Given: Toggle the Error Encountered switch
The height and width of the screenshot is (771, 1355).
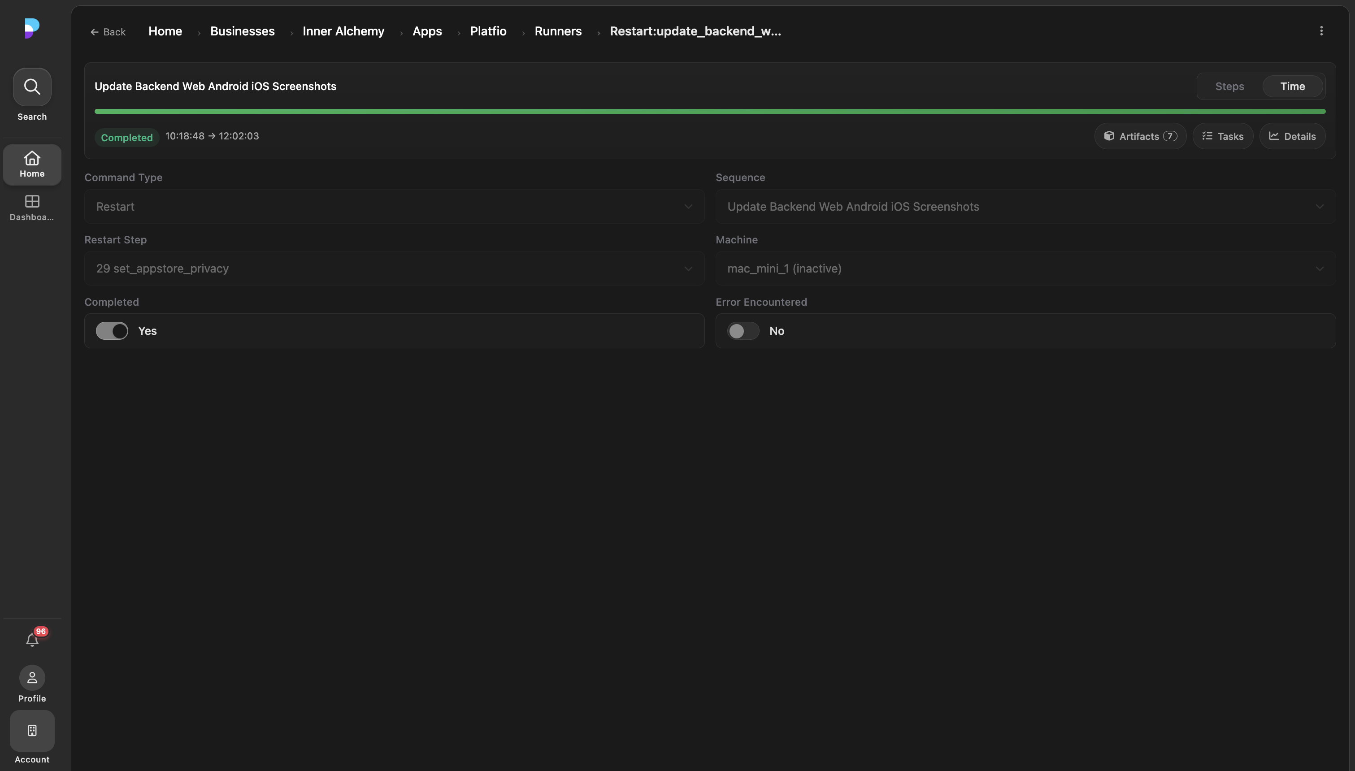Looking at the screenshot, I should (743, 331).
